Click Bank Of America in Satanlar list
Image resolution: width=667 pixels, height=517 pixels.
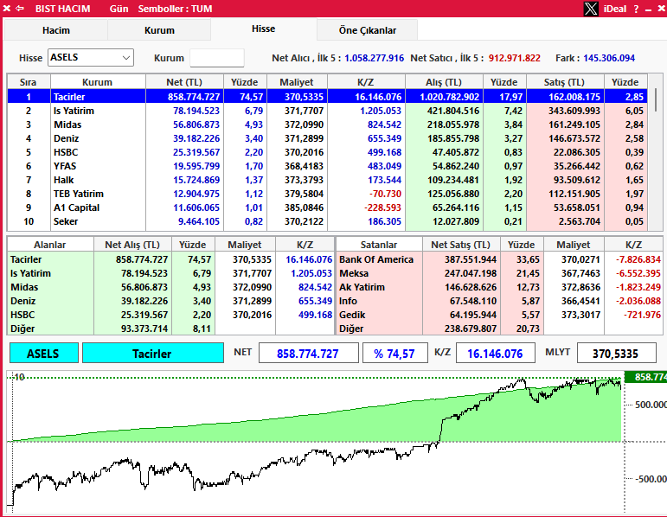tap(376, 259)
